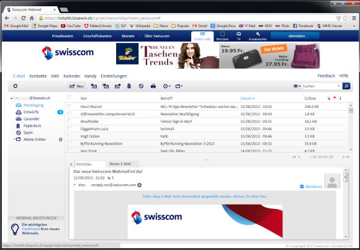This screenshot has width=360, height=250.
Task: Click the Abmelden button
Action: (296, 36)
